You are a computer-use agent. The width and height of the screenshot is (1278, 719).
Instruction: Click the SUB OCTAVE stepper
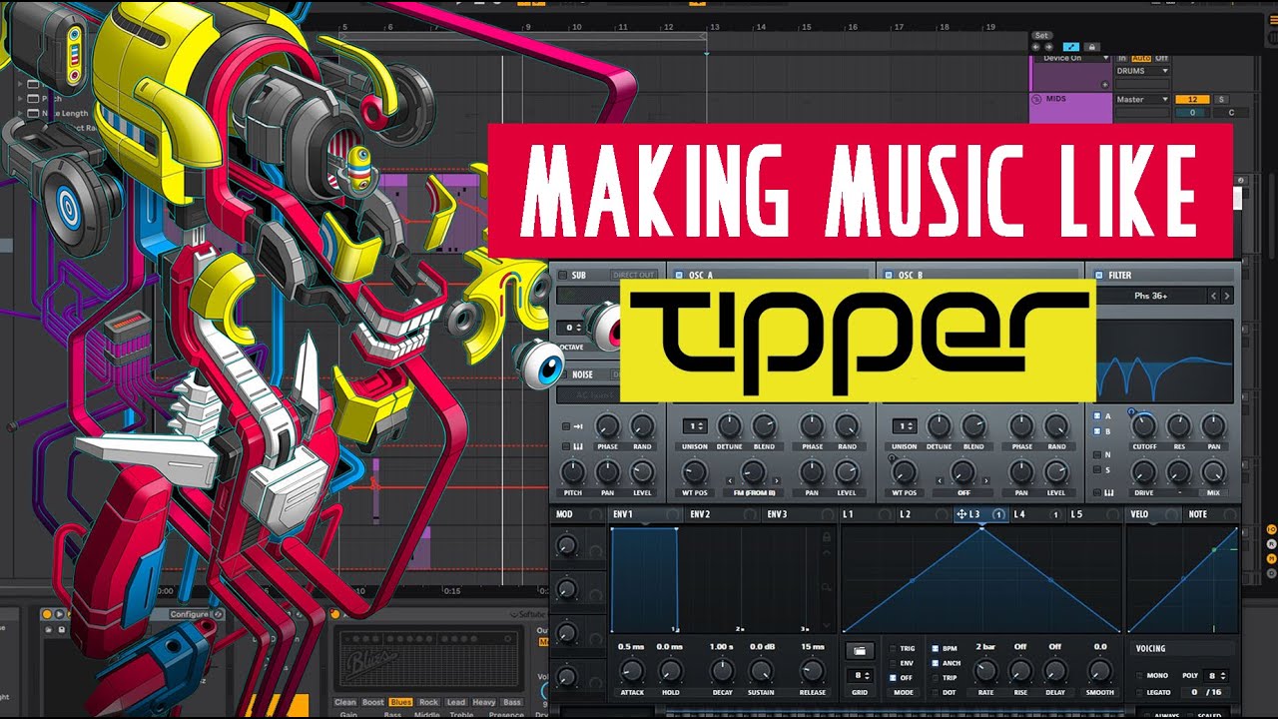(572, 328)
